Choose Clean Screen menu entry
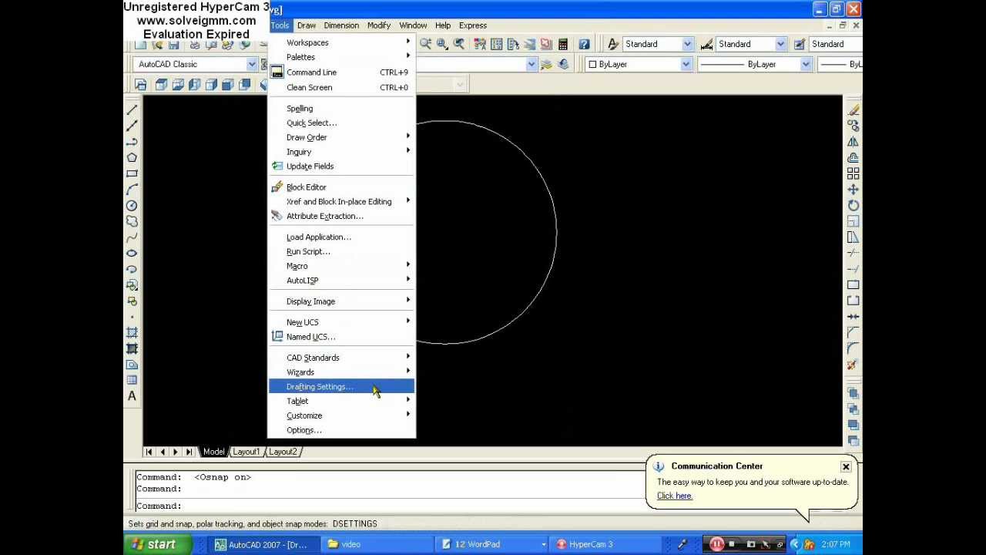Image resolution: width=986 pixels, height=555 pixels. click(x=341, y=87)
